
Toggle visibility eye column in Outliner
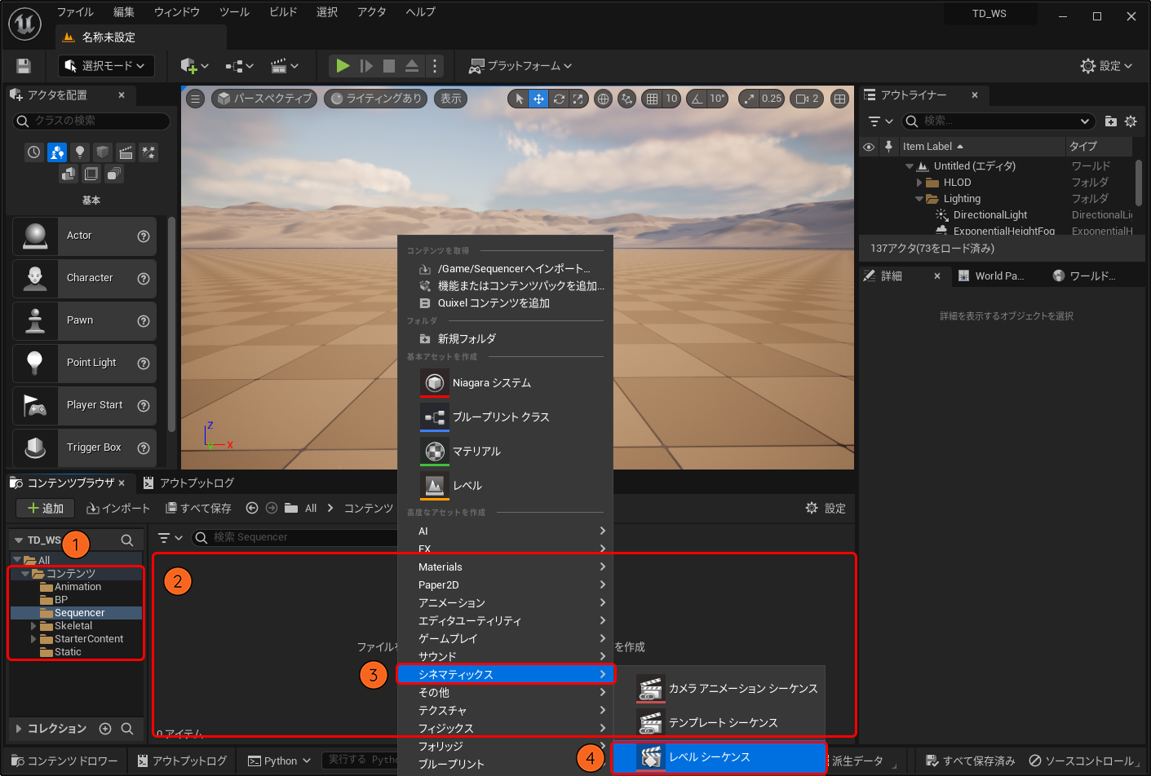click(869, 147)
